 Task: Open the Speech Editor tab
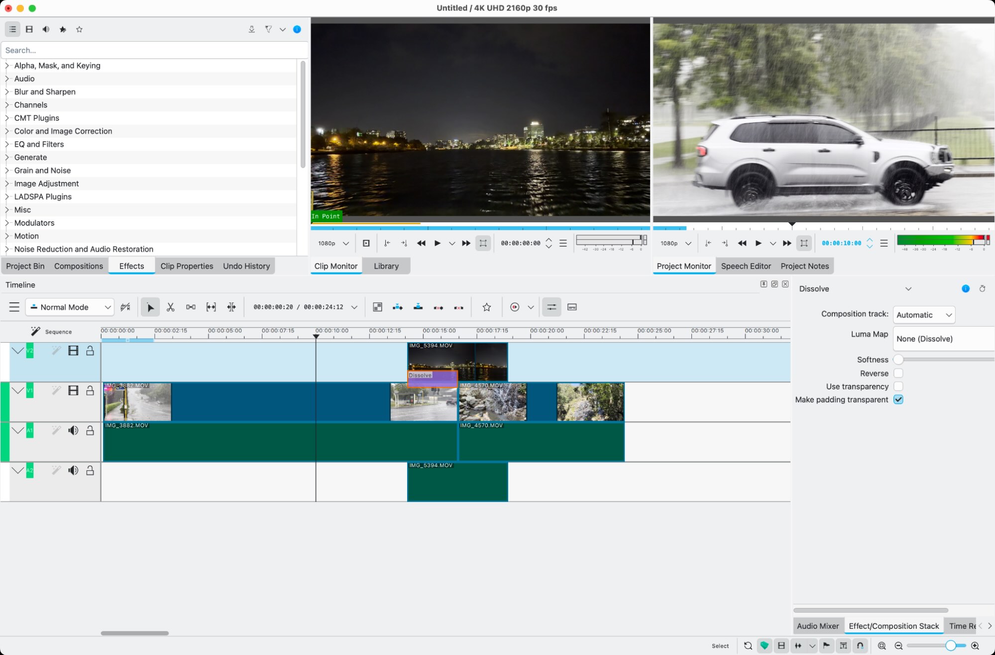pos(746,266)
